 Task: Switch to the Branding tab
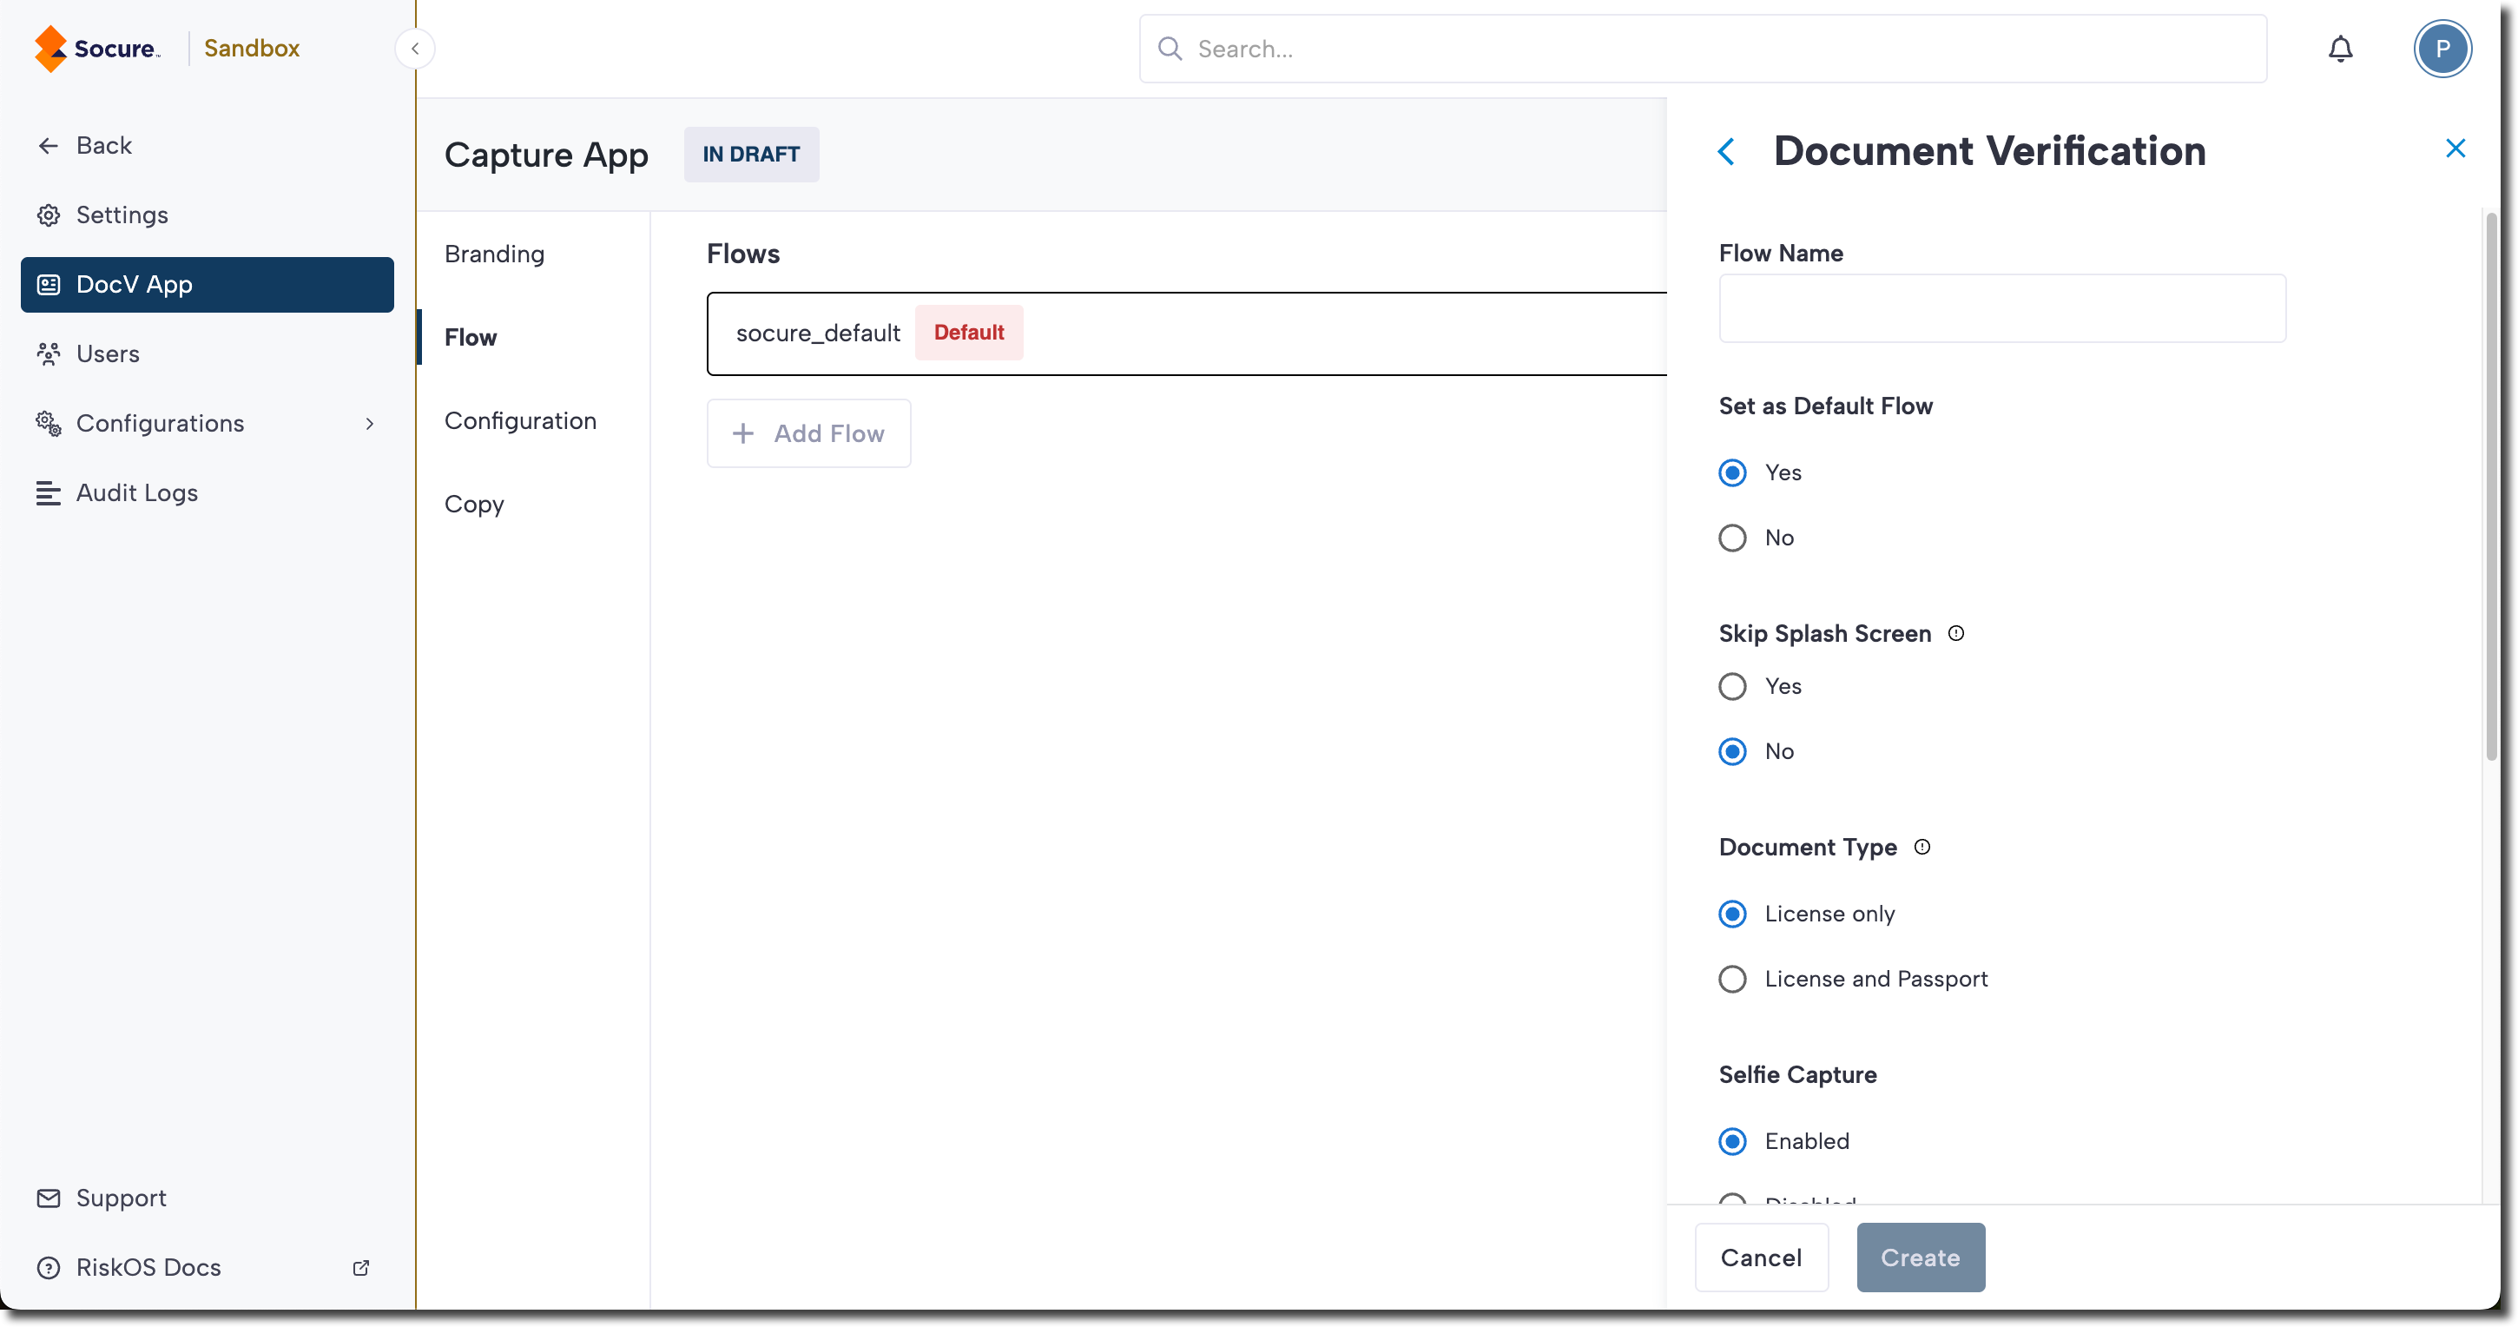(494, 254)
